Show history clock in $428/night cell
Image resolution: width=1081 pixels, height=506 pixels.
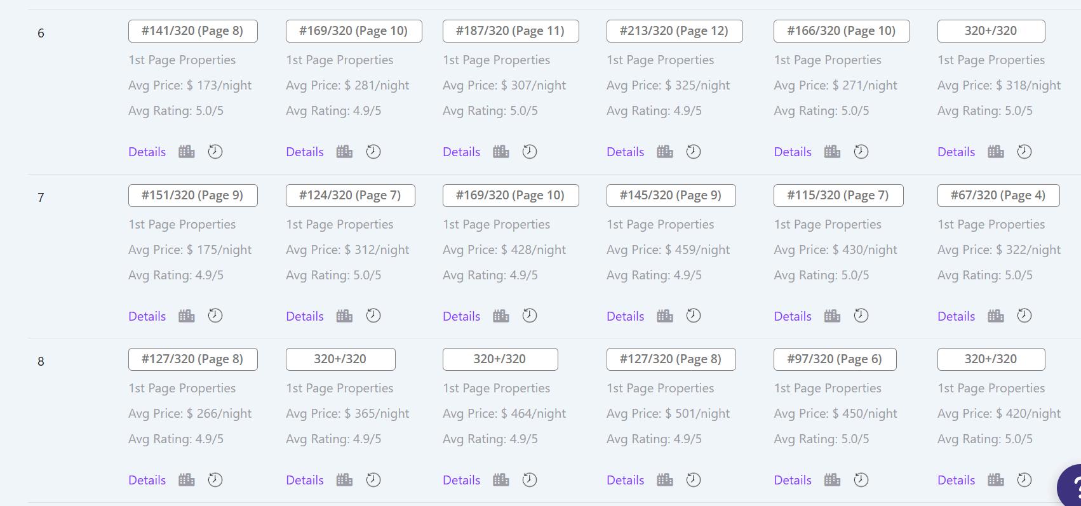pyautogui.click(x=530, y=316)
